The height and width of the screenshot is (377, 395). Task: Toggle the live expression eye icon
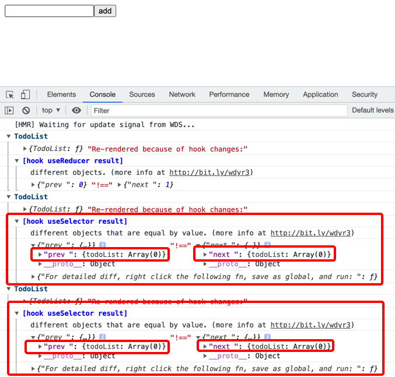coord(76,110)
